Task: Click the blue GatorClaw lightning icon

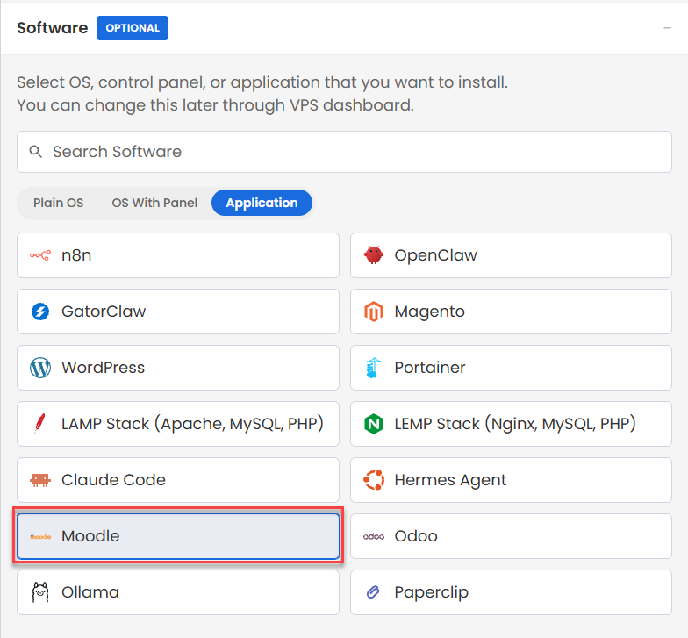Action: point(40,312)
